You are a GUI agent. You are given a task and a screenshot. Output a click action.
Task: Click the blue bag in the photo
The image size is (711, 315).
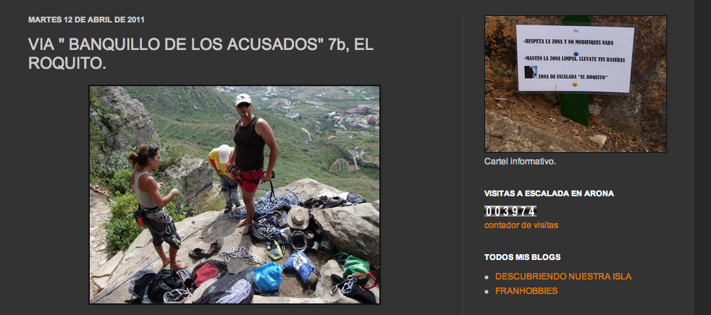268,277
